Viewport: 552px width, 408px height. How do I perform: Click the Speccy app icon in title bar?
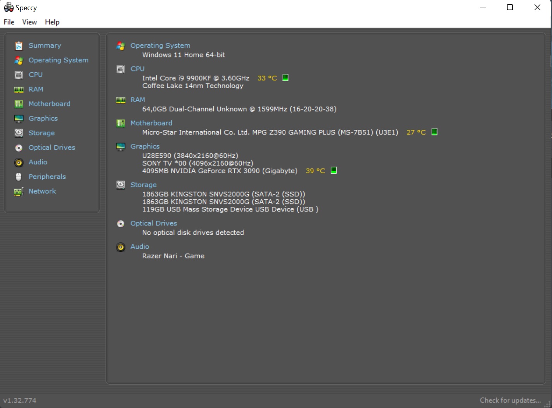[9, 7]
